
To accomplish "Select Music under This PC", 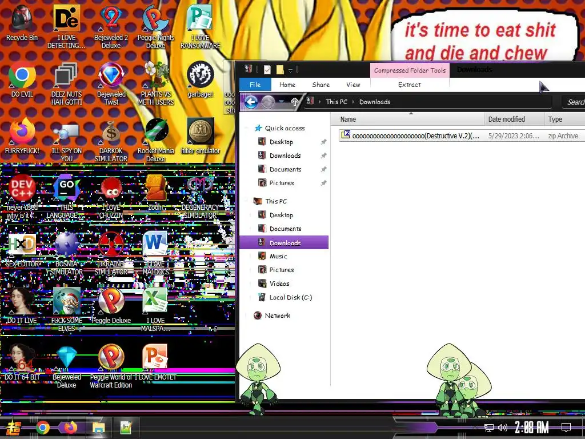I will (278, 256).
